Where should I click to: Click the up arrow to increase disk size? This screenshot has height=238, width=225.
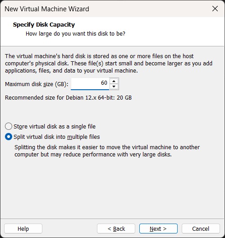pos(114,81)
